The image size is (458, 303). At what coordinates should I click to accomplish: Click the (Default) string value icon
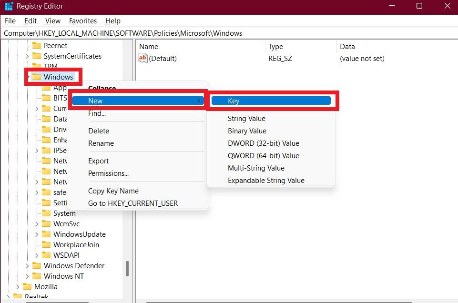tap(143, 59)
